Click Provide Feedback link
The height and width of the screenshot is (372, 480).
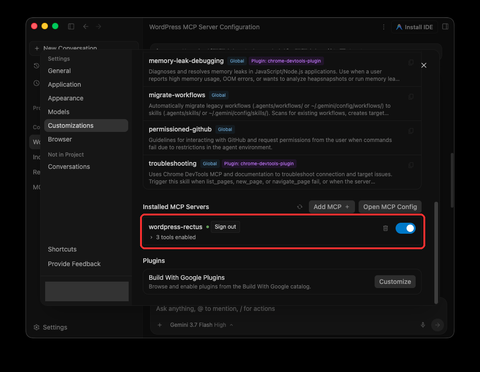click(x=74, y=264)
